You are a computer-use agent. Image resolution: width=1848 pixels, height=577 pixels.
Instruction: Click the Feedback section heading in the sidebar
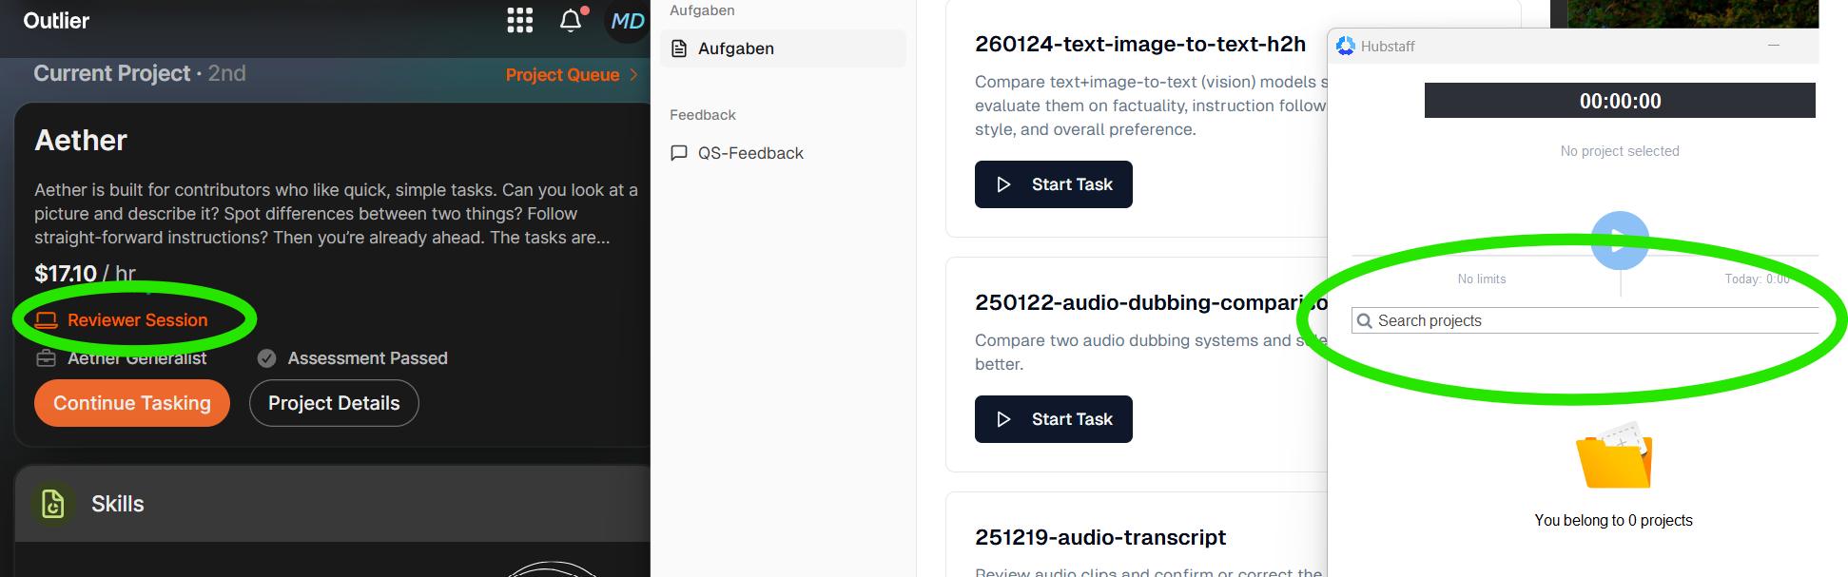[703, 115]
